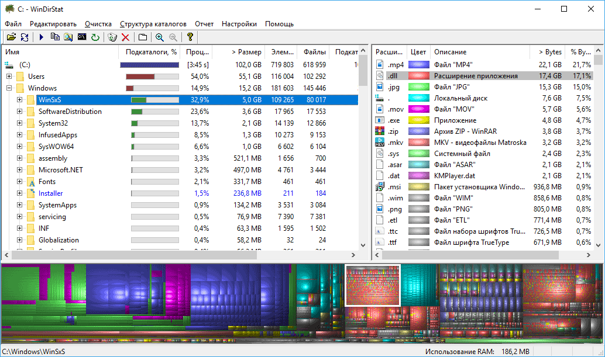
Task: Sort by the Размер column header
Action: point(246,52)
